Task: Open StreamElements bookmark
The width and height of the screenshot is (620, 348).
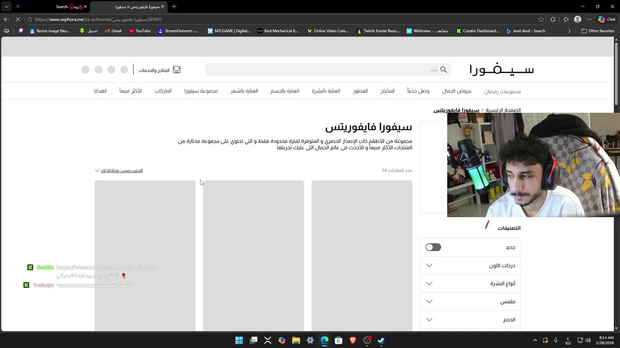Action: [178, 31]
